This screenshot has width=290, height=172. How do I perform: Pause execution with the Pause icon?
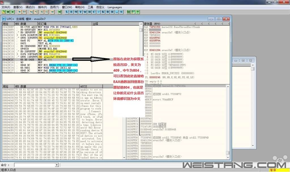24,12
